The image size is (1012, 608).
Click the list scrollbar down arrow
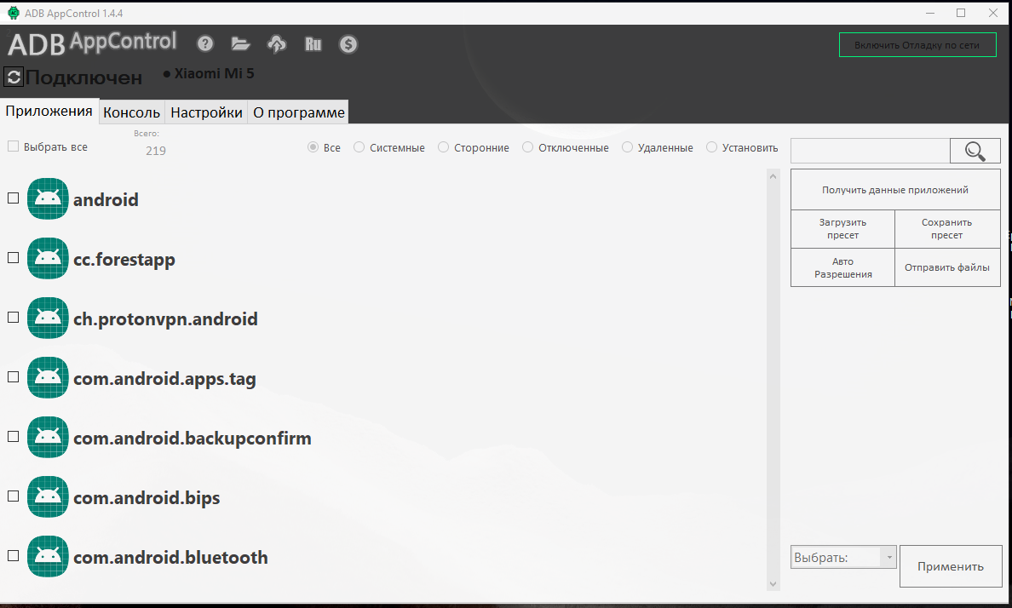(773, 584)
